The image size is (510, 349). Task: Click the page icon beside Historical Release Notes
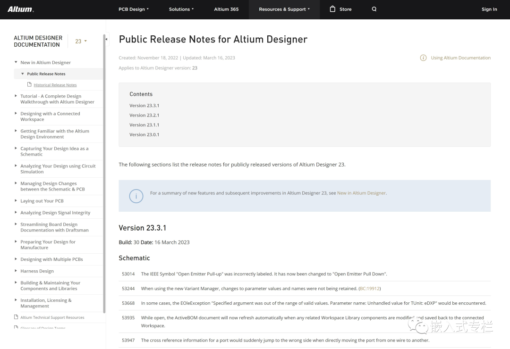[29, 84]
